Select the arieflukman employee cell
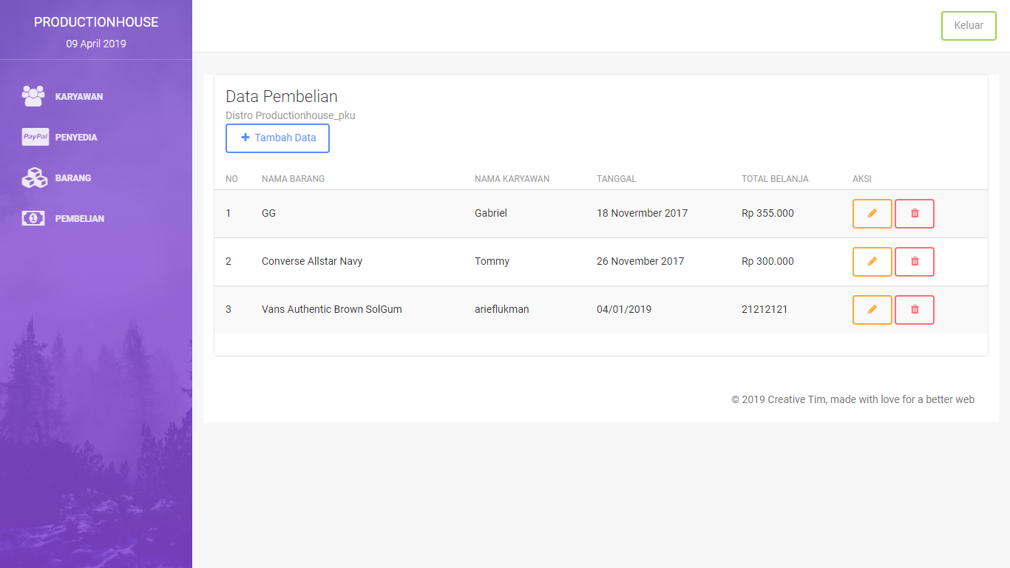The height and width of the screenshot is (568, 1010). pyautogui.click(x=501, y=309)
